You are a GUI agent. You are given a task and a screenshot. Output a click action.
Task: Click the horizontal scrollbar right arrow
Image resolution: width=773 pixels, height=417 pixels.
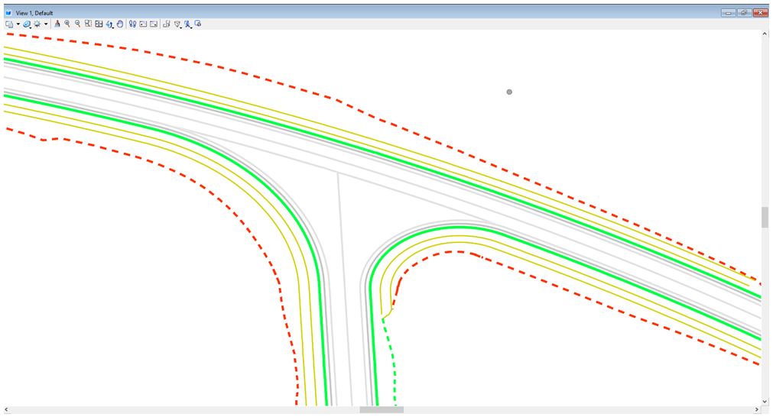pos(757,409)
